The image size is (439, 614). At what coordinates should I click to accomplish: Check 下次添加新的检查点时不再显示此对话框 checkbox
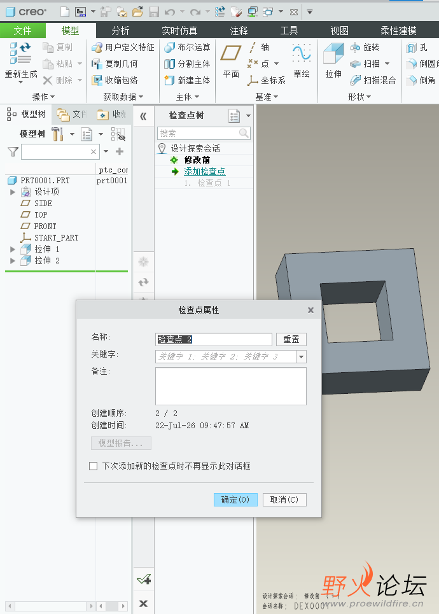(x=93, y=466)
